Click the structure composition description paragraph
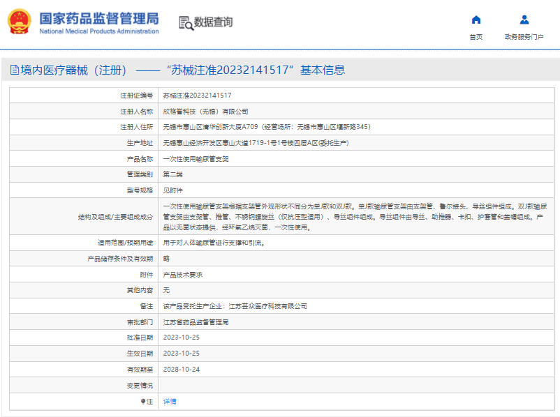The image size is (560, 417). coord(355,217)
